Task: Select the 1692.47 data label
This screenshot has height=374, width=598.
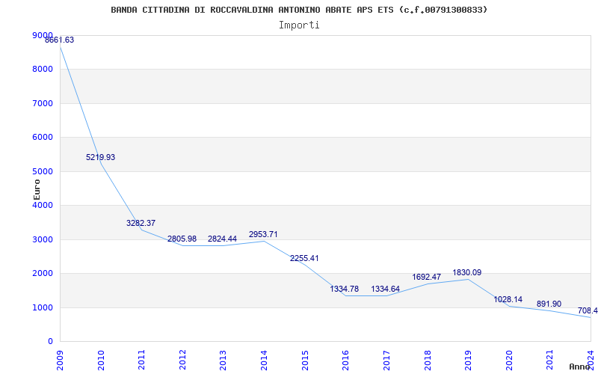Action: (426, 277)
